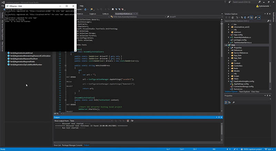Open Properties wrench icon in Solution Explorer toolbar
This screenshot has width=276, height=151.
point(256,18)
